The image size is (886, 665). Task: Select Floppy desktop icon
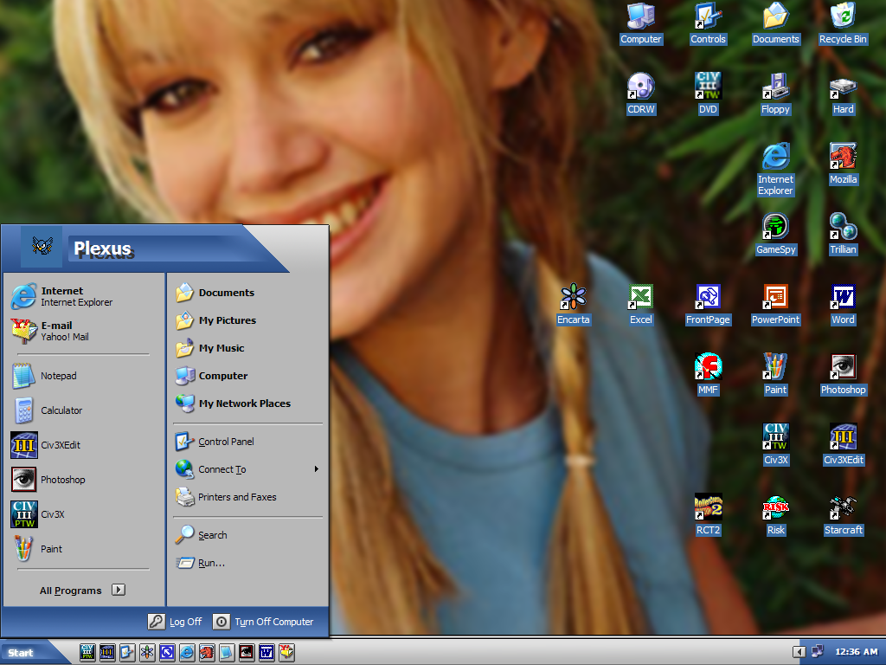pyautogui.click(x=775, y=94)
